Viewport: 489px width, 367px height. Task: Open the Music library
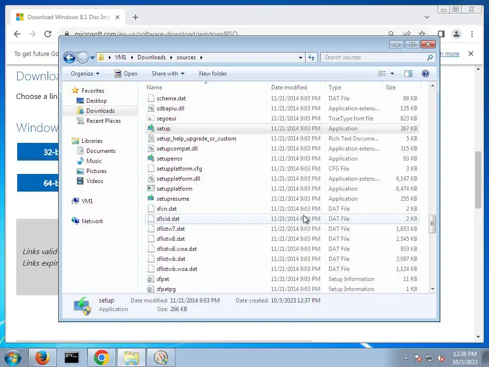coord(94,161)
